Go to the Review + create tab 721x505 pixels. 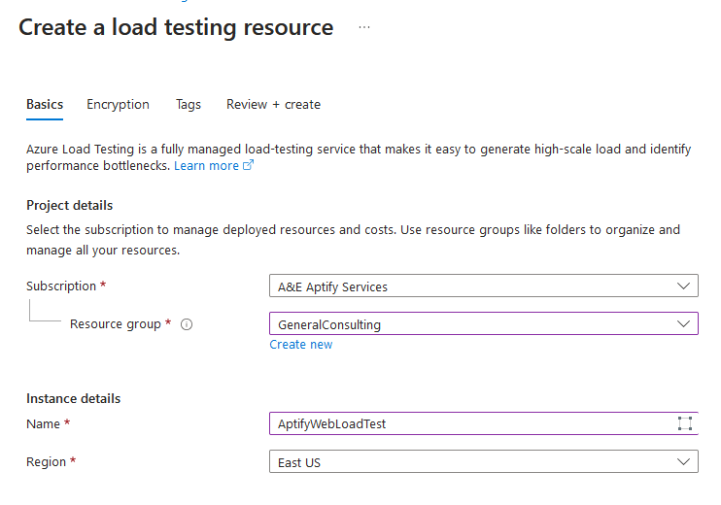point(273,105)
